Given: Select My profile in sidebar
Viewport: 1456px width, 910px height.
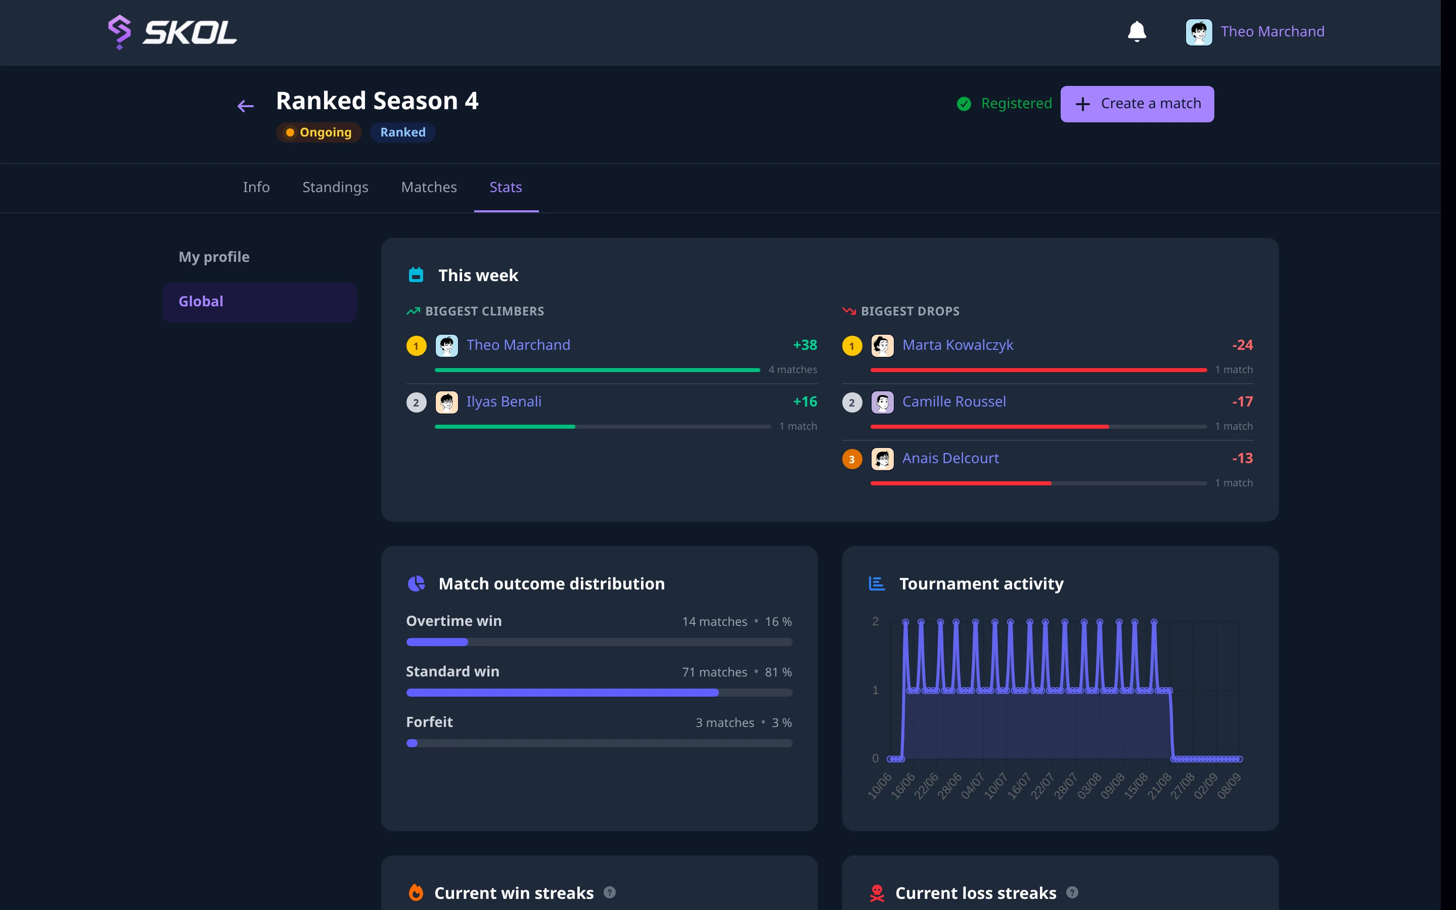Looking at the screenshot, I should click(259, 257).
